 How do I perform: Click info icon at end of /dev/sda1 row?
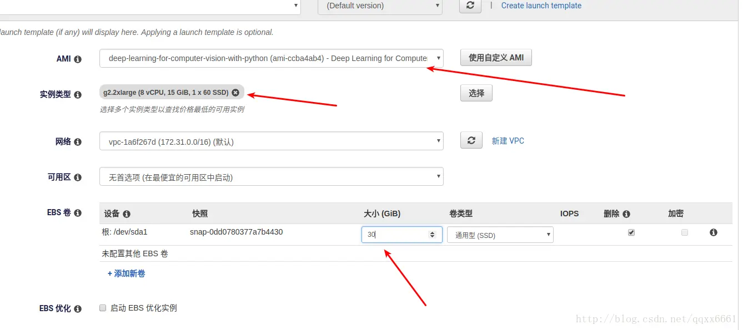pyautogui.click(x=714, y=232)
